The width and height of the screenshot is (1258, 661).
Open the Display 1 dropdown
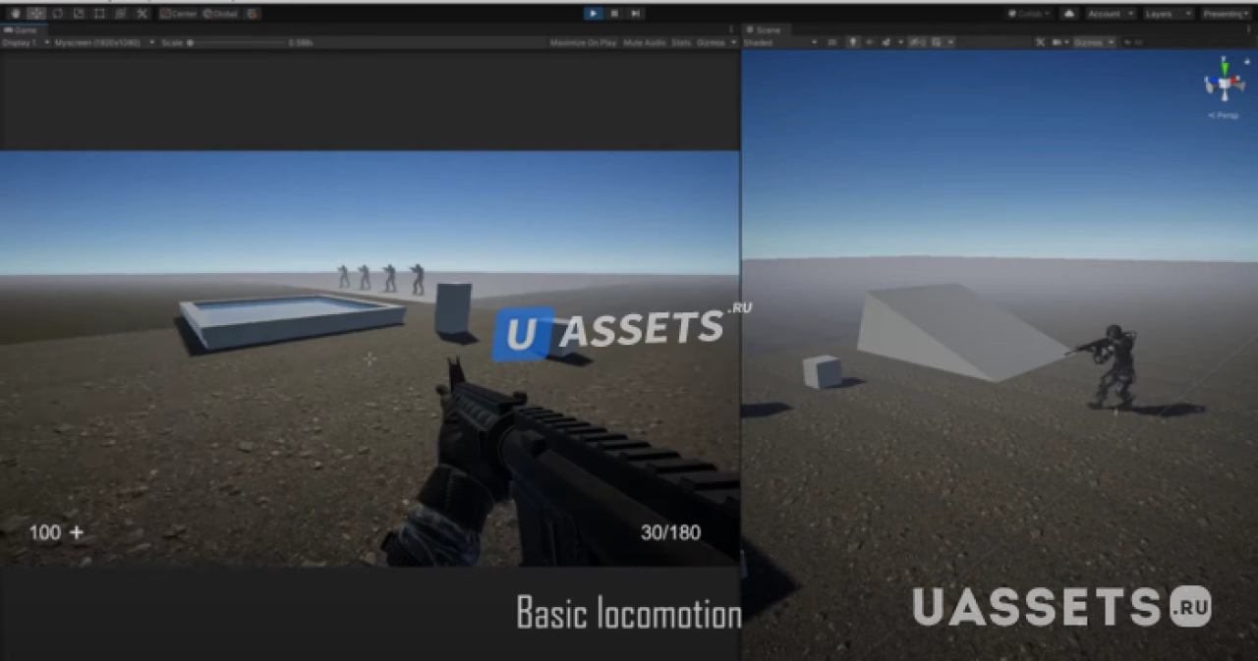pyautogui.click(x=26, y=43)
